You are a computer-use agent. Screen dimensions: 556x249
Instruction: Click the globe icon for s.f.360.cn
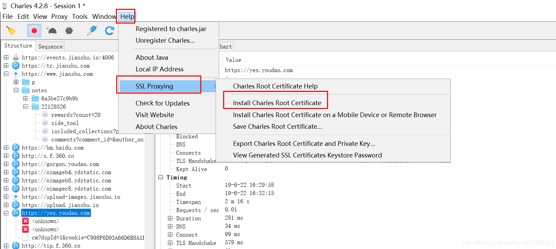pyautogui.click(x=16, y=156)
